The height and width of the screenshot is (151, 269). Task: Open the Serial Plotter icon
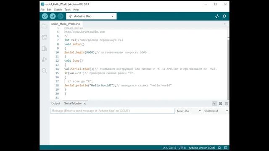point(217,16)
